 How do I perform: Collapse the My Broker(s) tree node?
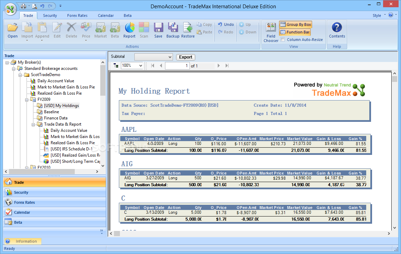coord(7,62)
